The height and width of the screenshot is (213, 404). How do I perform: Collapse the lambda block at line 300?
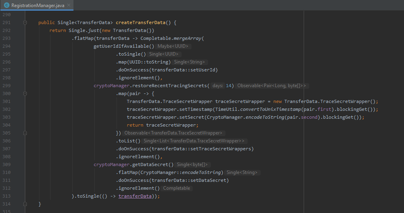pos(25,93)
